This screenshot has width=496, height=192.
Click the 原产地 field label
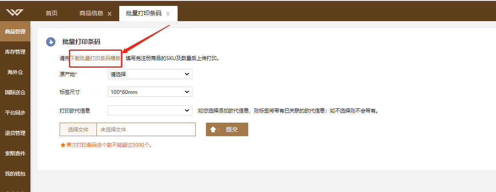[x=69, y=74]
